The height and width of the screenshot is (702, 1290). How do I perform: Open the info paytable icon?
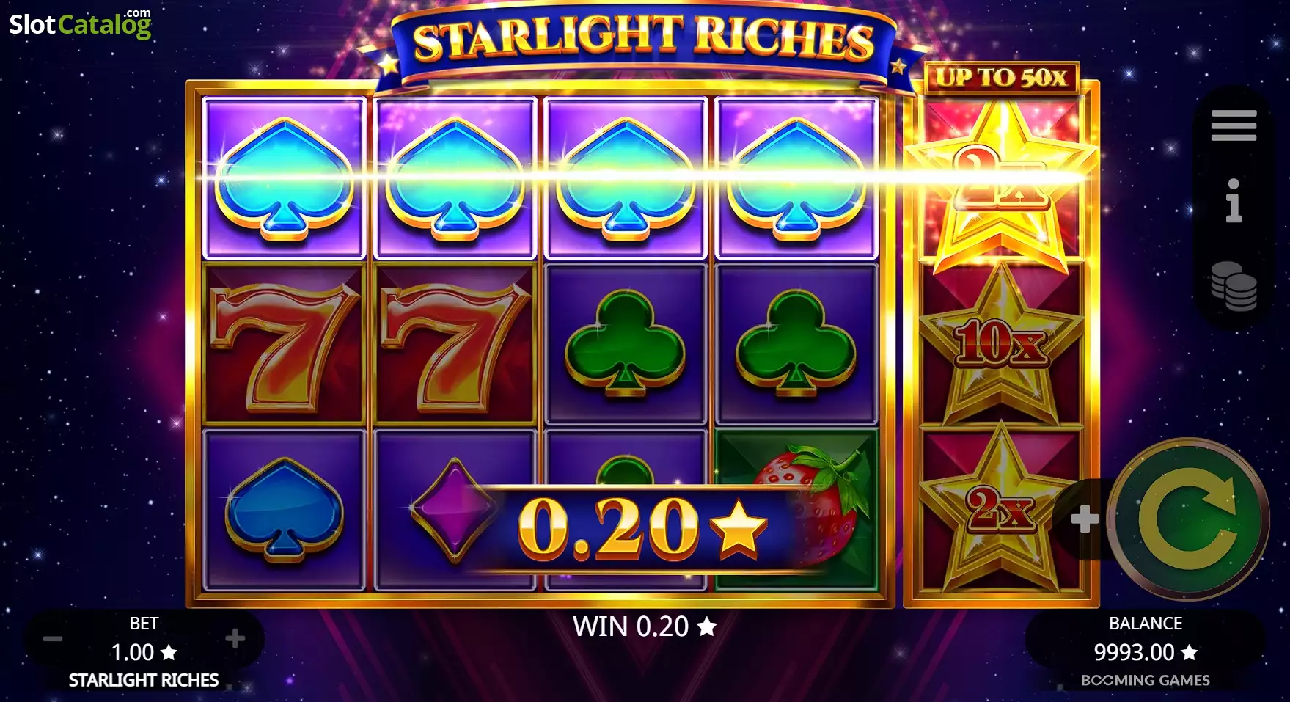coord(1234,200)
